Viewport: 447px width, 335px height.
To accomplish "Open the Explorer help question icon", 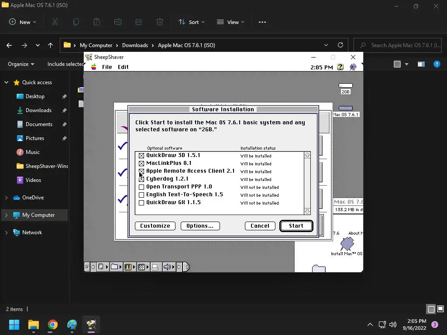I will click(x=437, y=64).
